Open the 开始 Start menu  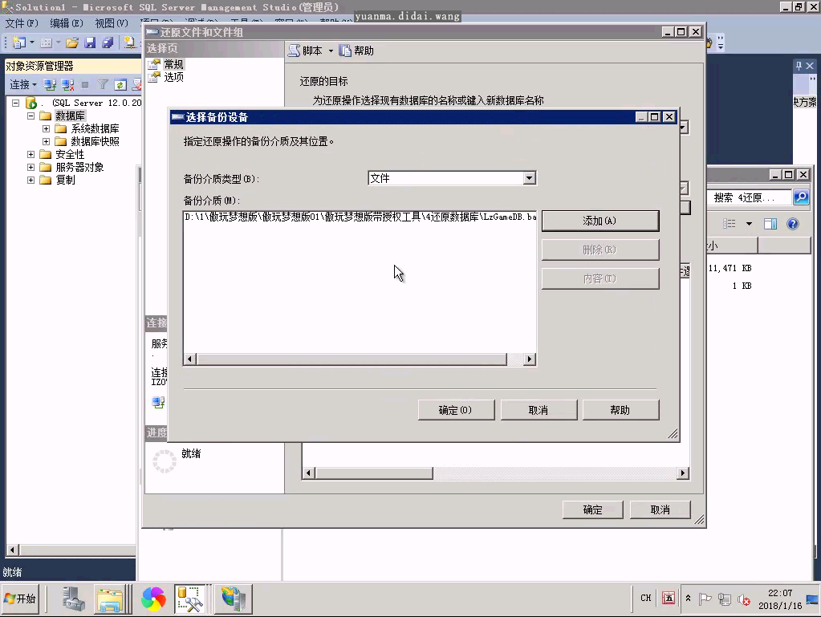pyautogui.click(x=20, y=599)
